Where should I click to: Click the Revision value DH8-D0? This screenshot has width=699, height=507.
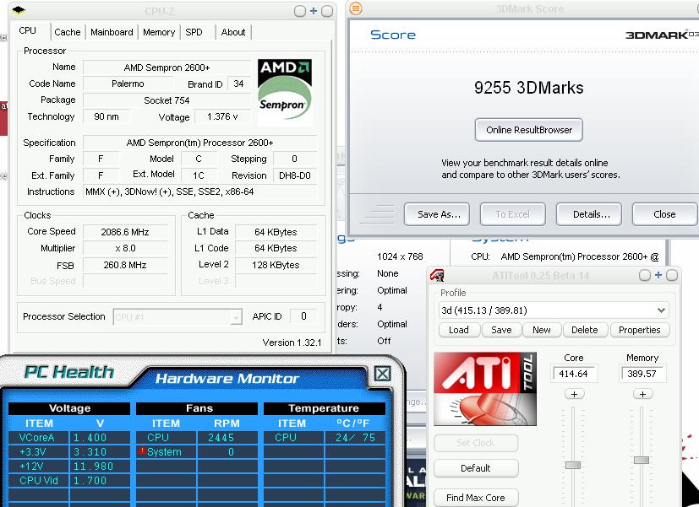[295, 175]
